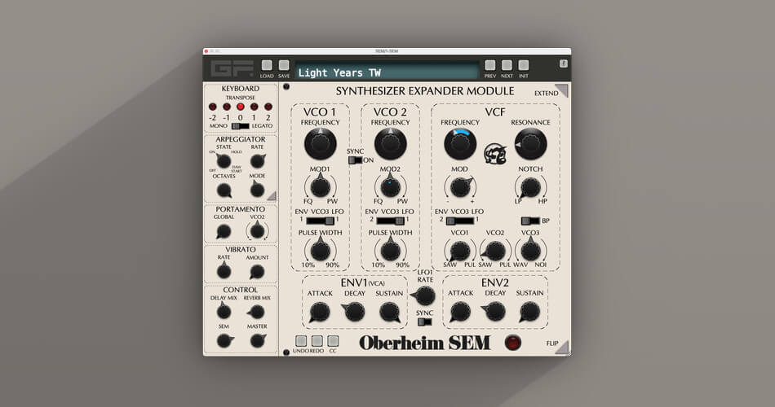
Task: Click the VCF RESONANCE knob
Action: click(530, 144)
